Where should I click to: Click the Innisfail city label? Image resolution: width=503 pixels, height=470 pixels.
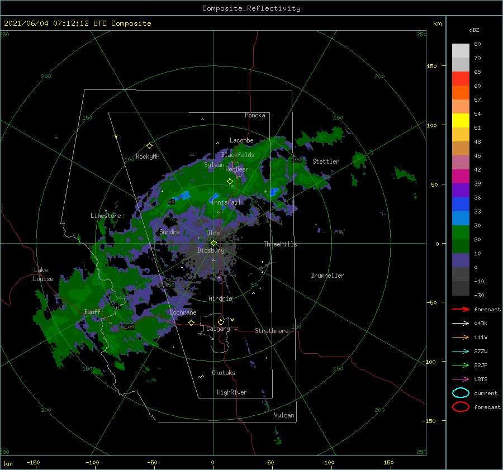226,202
